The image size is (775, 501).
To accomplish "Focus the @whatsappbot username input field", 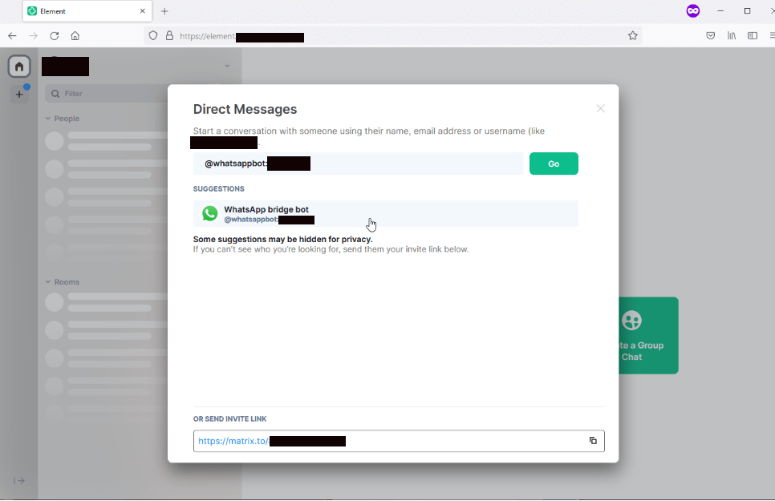I will 358,164.
